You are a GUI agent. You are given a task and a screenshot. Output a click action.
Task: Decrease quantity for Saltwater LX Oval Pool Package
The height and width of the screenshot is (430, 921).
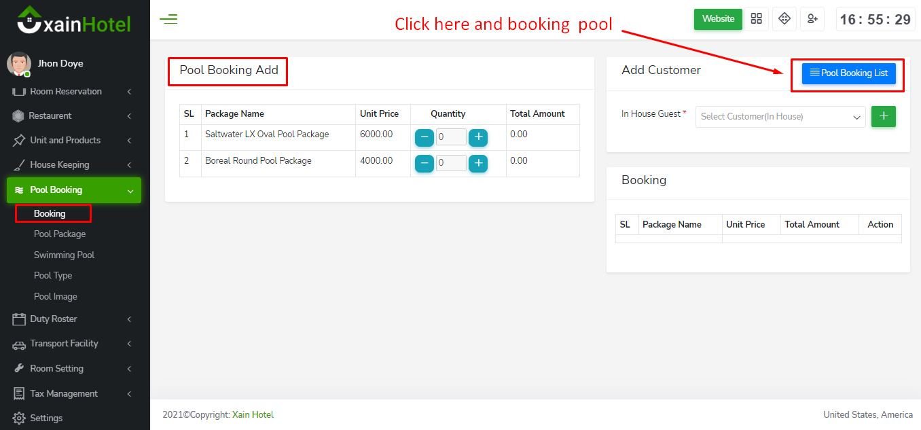425,137
